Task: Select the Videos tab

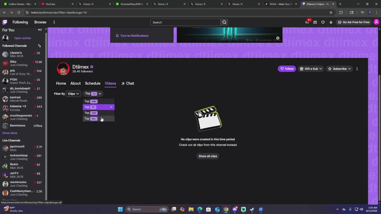Action: (x=110, y=84)
